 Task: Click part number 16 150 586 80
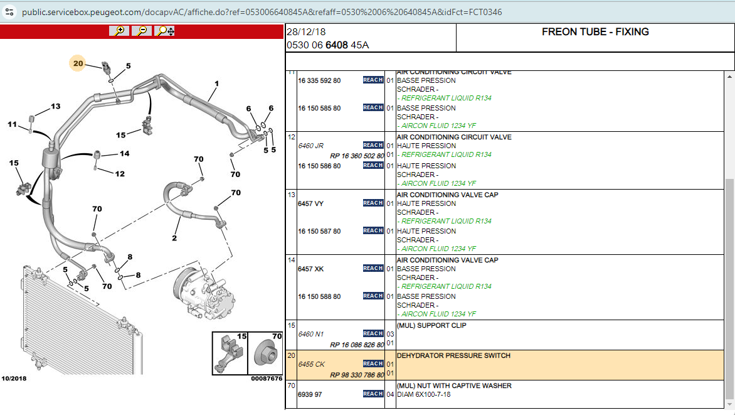319,166
